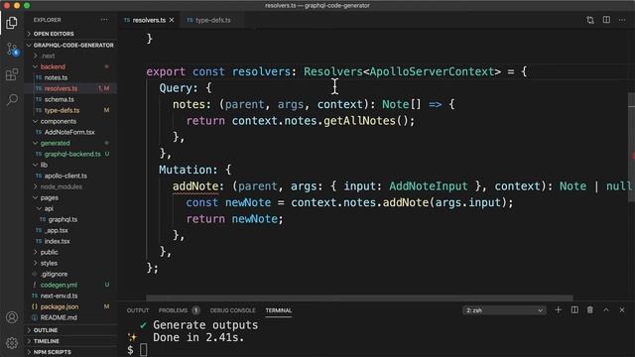Collapse the pages folder
The image size is (635, 357).
[49, 197]
